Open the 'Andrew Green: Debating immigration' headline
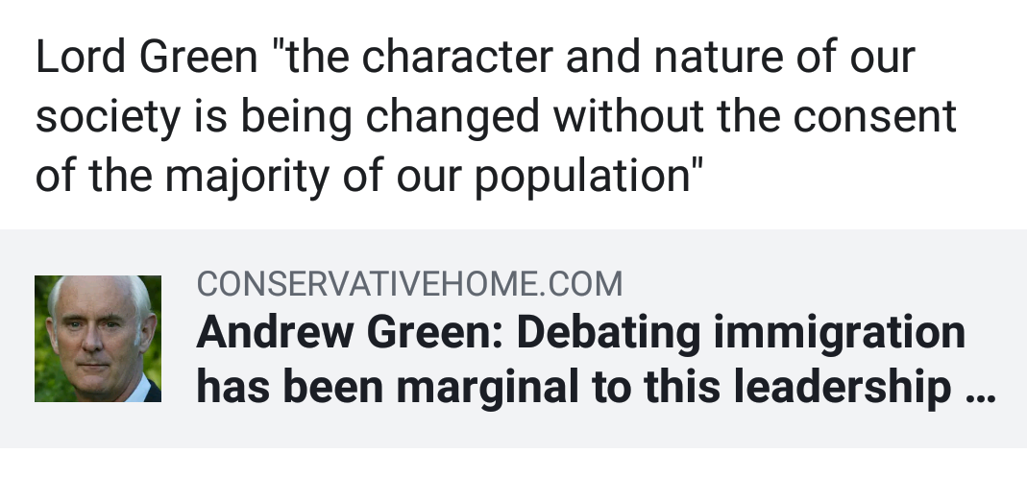This screenshot has width=1027, height=477. (580, 333)
